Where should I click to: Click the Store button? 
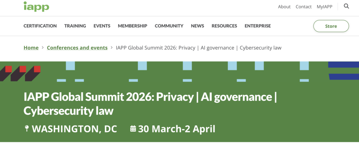pyautogui.click(x=331, y=26)
